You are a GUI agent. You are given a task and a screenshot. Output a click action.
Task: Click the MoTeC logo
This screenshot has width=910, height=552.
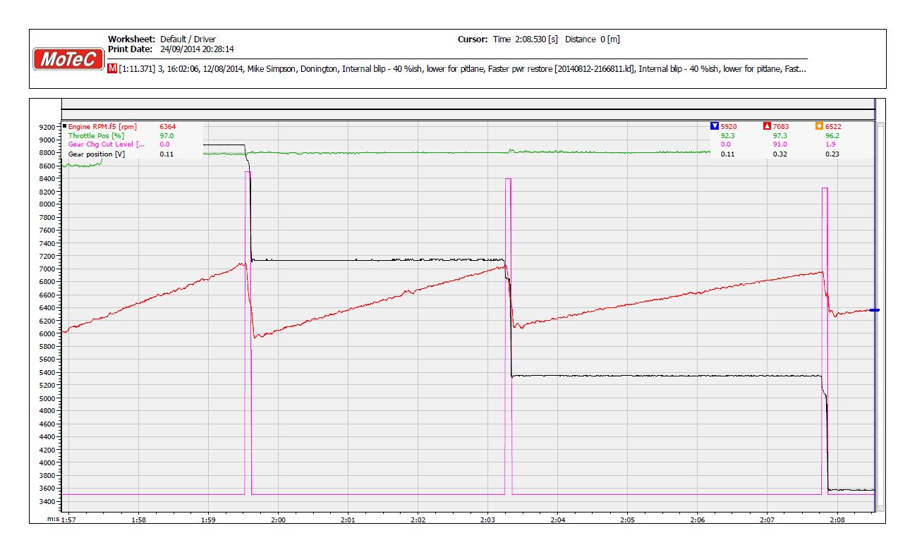click(x=68, y=59)
